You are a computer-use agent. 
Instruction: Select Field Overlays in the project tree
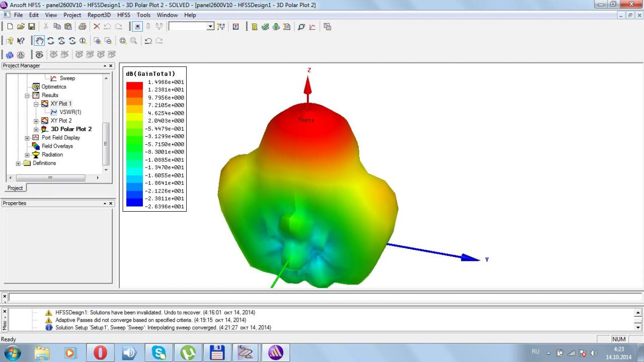[57, 146]
